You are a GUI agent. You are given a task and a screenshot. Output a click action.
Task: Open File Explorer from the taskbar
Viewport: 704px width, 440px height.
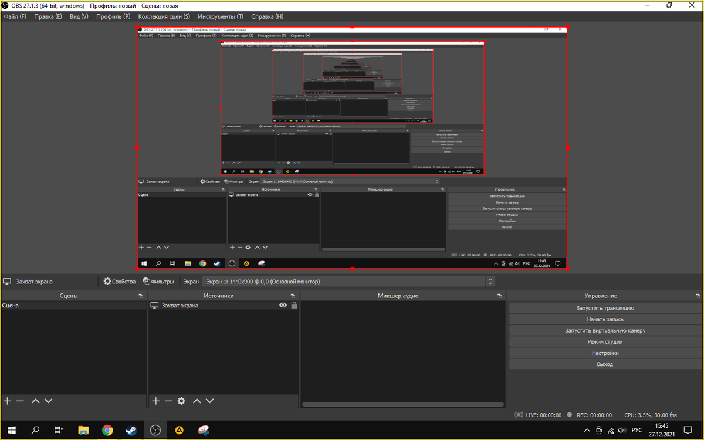click(83, 430)
